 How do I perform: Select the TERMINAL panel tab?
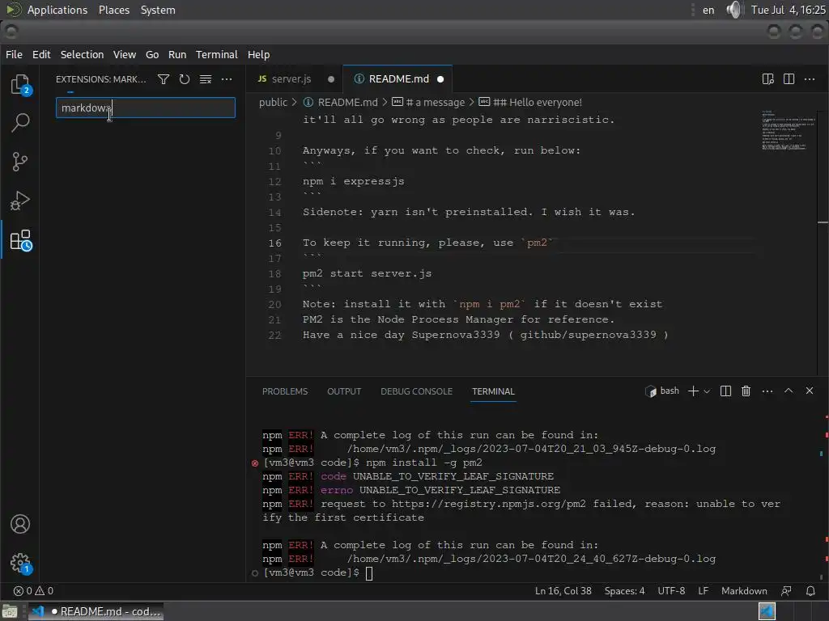[493, 391]
